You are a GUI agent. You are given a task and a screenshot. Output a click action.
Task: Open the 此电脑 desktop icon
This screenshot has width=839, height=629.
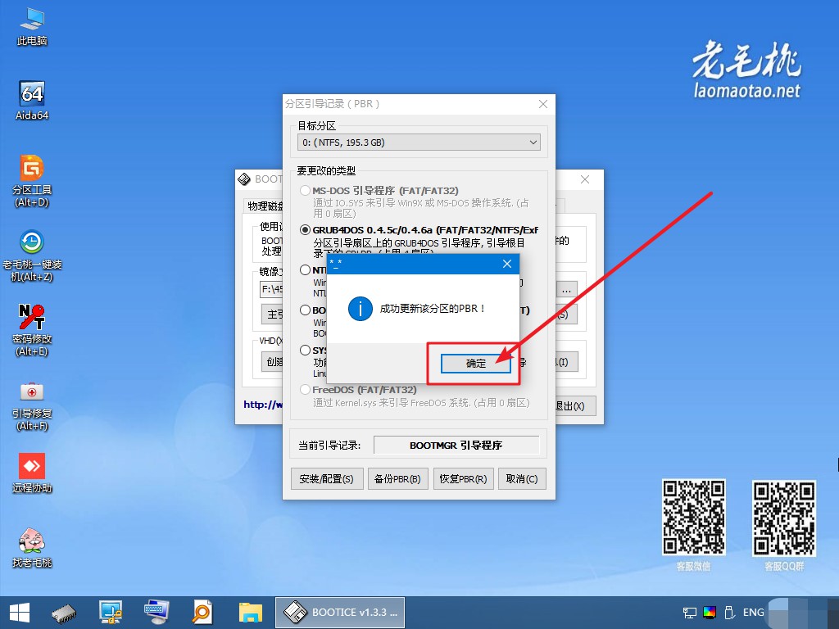(32, 27)
